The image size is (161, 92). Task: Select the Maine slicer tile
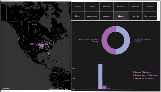coord(78,16)
